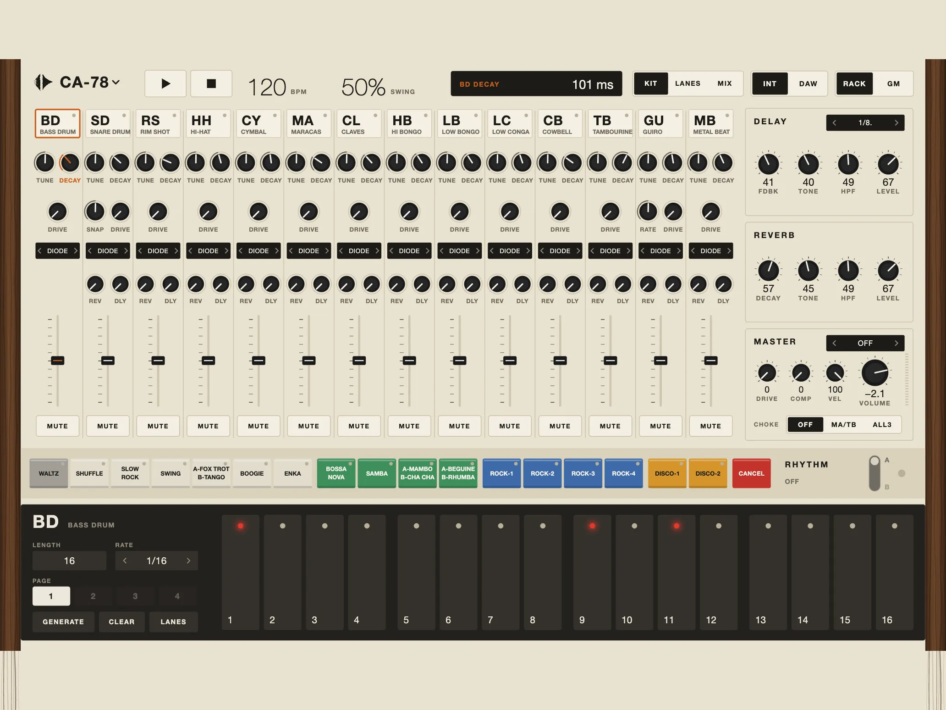
Task: Mute the MB metal beat channel
Action: [711, 426]
